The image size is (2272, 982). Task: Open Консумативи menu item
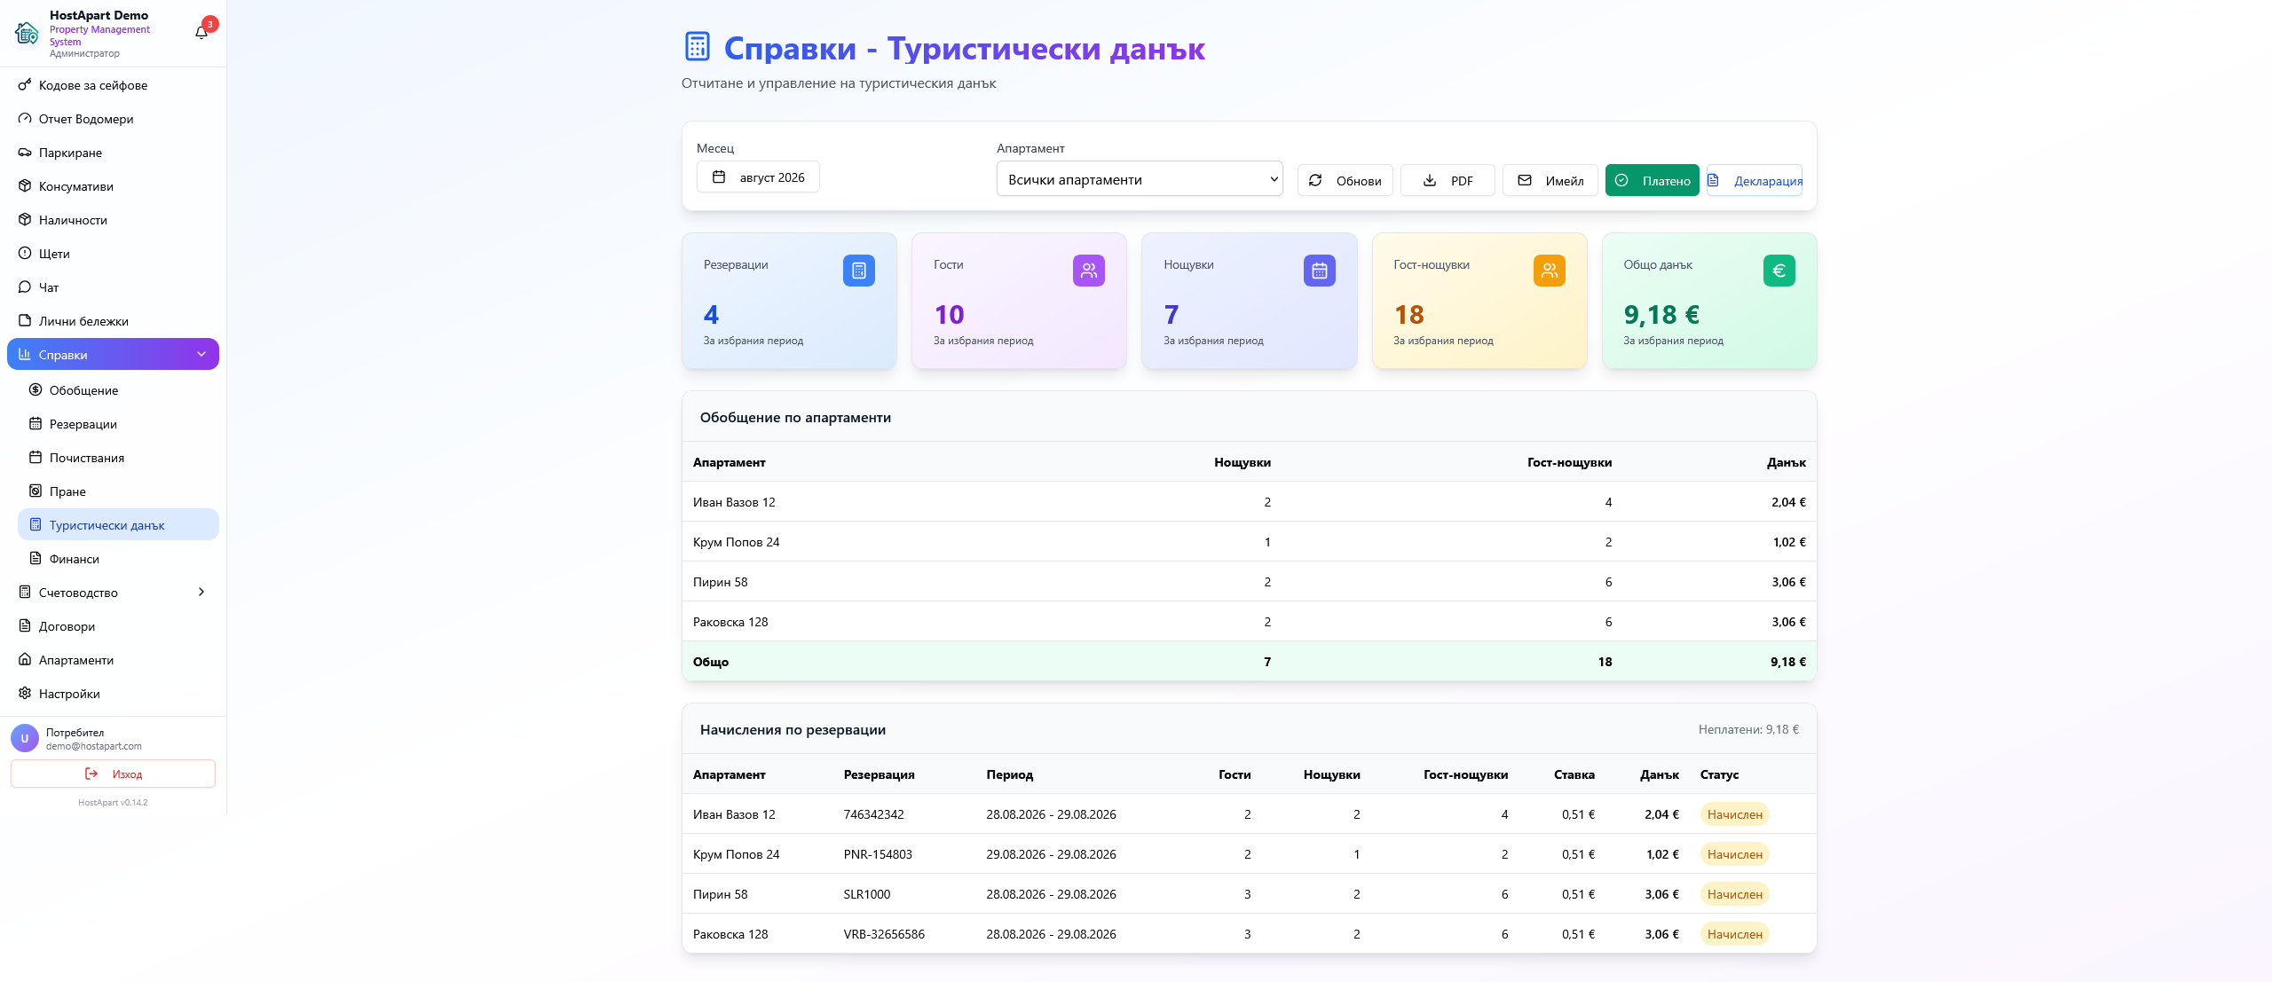coord(113,186)
